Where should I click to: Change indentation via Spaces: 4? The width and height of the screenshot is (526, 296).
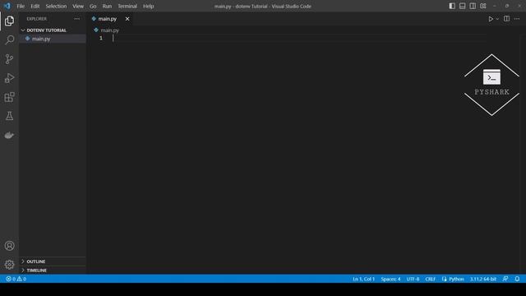(390, 279)
